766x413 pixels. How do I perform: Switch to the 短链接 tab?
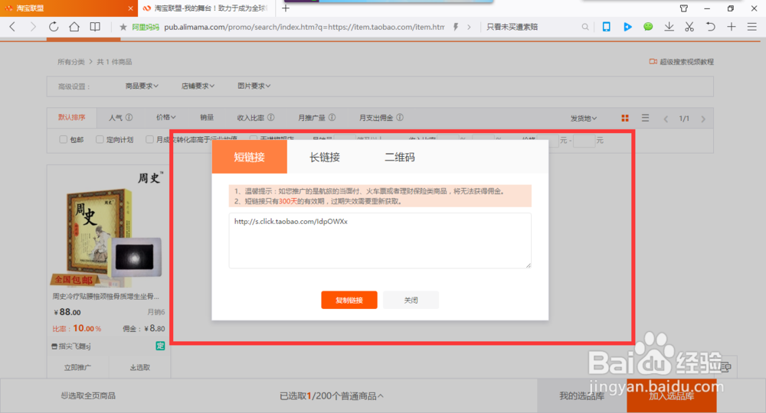coord(249,157)
